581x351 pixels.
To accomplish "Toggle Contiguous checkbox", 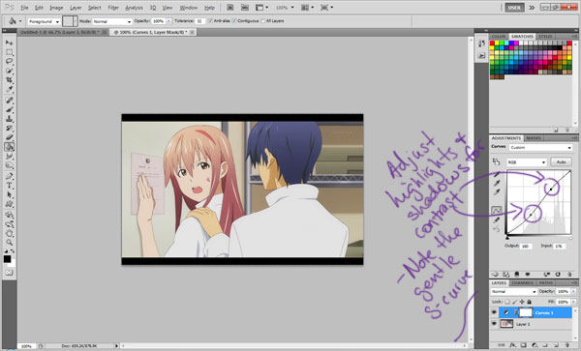I will tap(234, 21).
